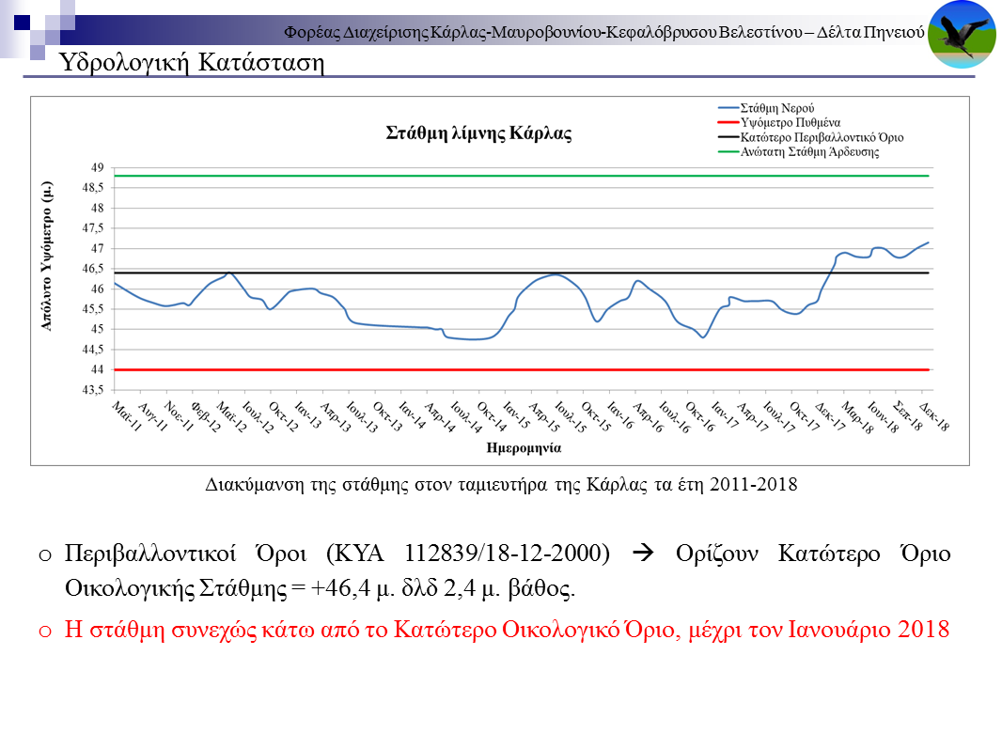
Task: Select the slide title Υδρολογική Κατάσταση
Action: 192,63
